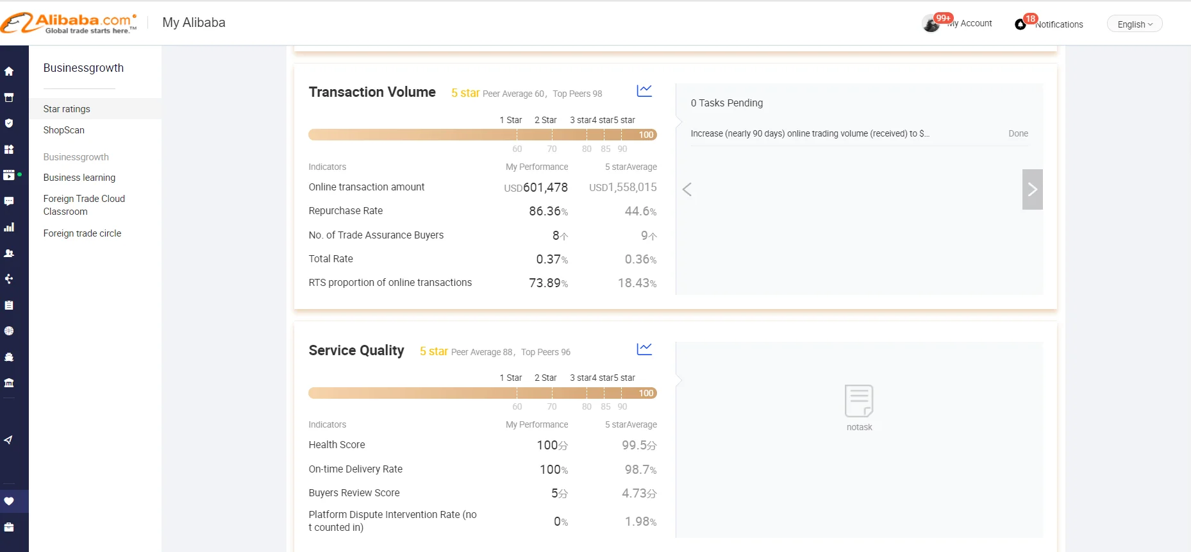
Task: Click the chat message sidebar icon
Action: pyautogui.click(x=9, y=201)
